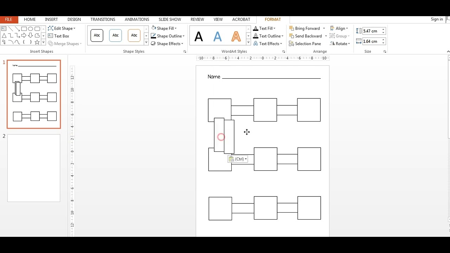
Task: Select the Elbow Connector shape
Action: (x=11, y=35)
